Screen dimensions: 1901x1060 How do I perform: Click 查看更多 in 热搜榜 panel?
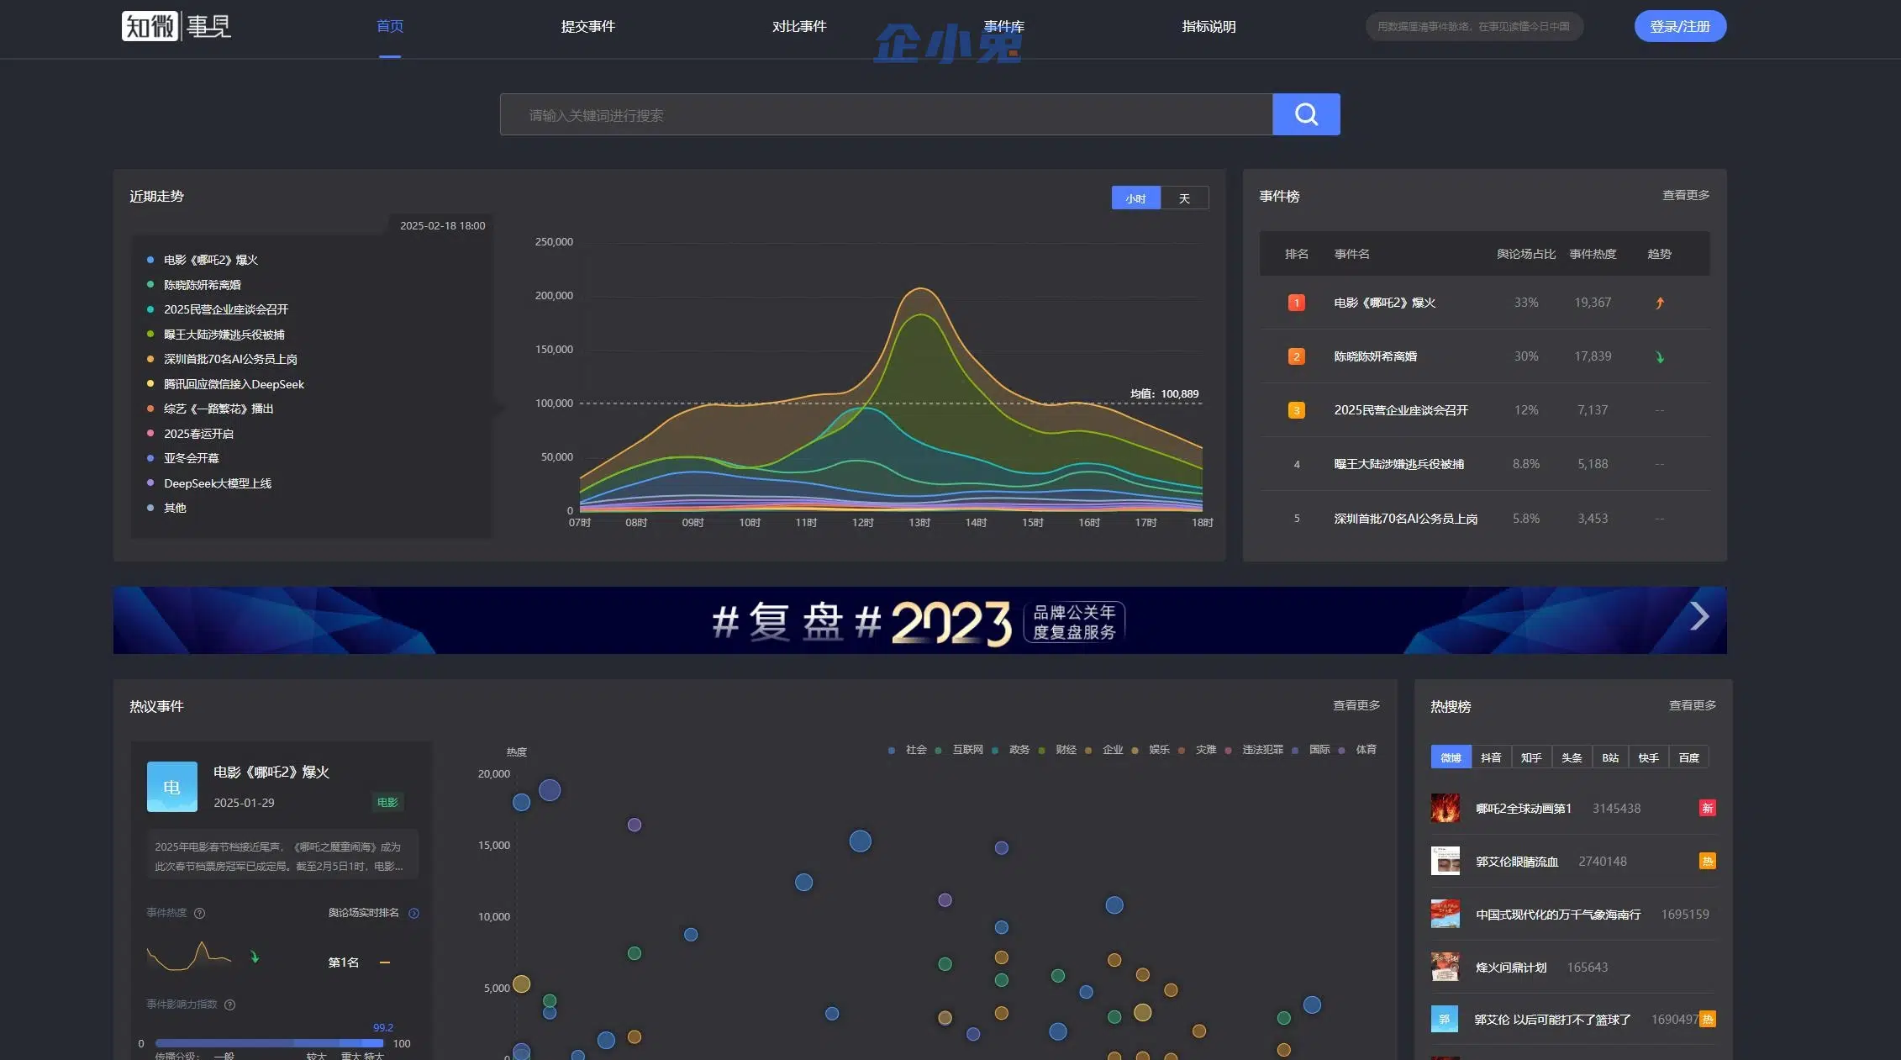1693,705
